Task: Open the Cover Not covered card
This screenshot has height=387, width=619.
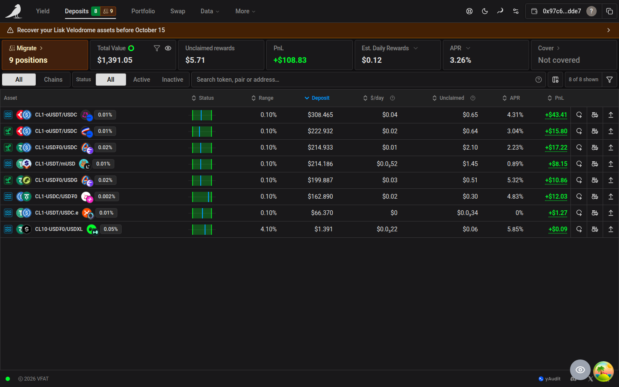Action: tap(574, 55)
